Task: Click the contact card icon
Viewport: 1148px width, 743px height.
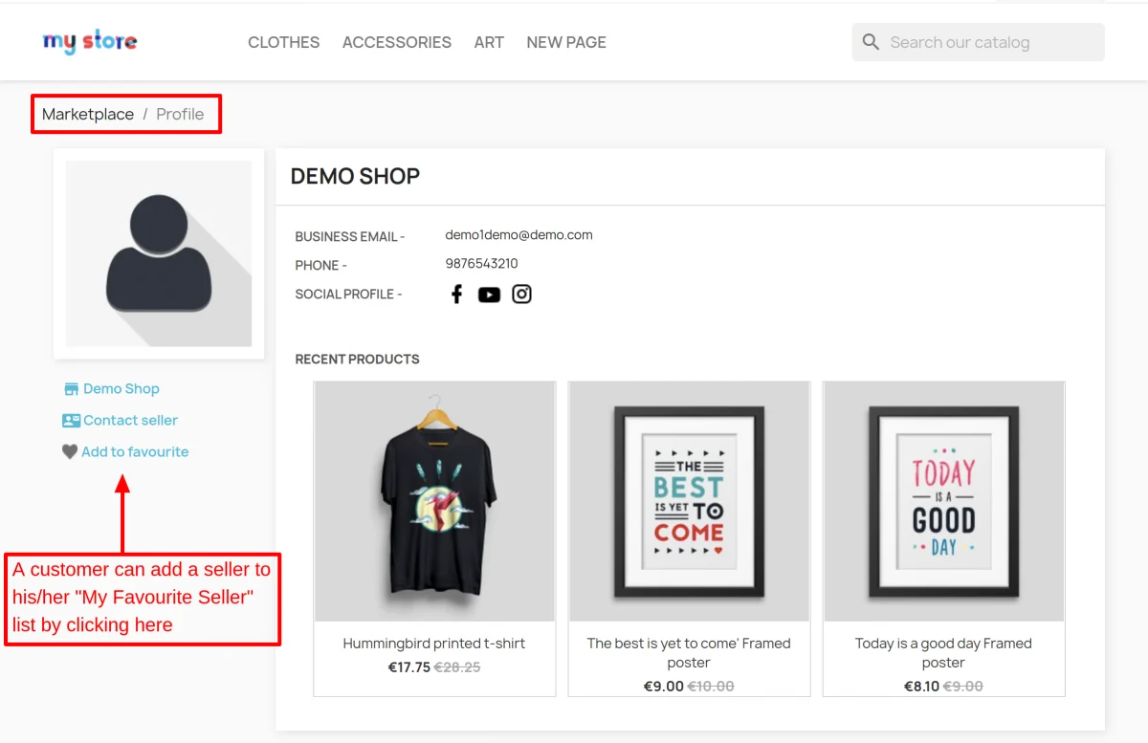Action: coord(71,421)
